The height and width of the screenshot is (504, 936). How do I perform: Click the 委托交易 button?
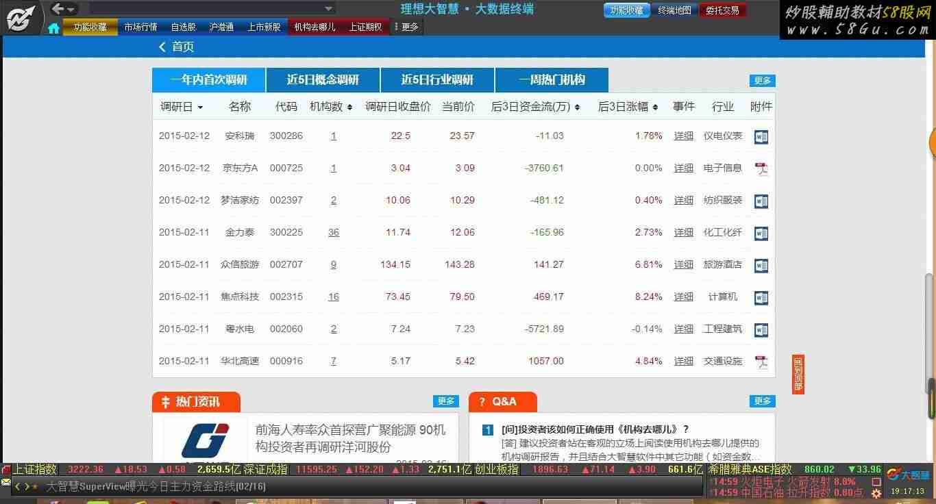point(723,10)
